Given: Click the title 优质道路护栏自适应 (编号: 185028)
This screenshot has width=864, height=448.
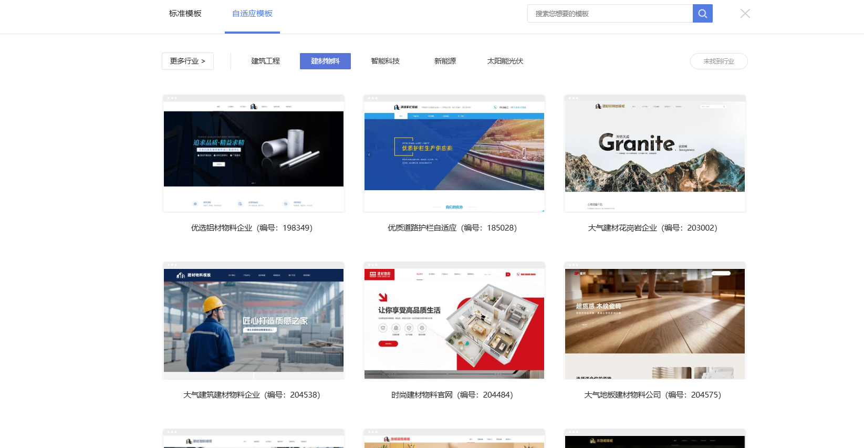Looking at the screenshot, I should [452, 228].
